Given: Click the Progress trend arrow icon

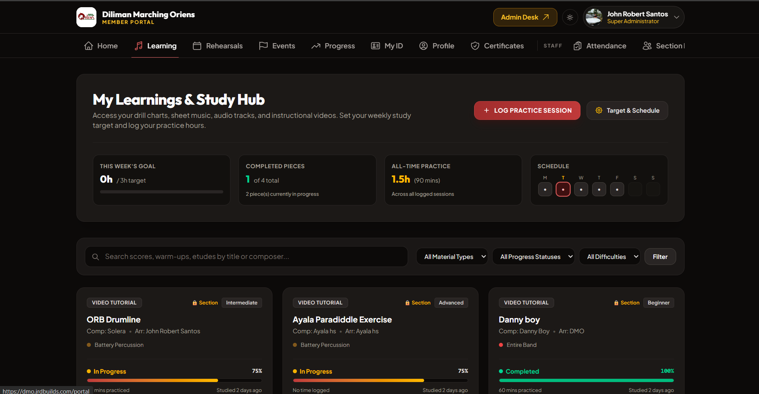Looking at the screenshot, I should click(x=316, y=46).
